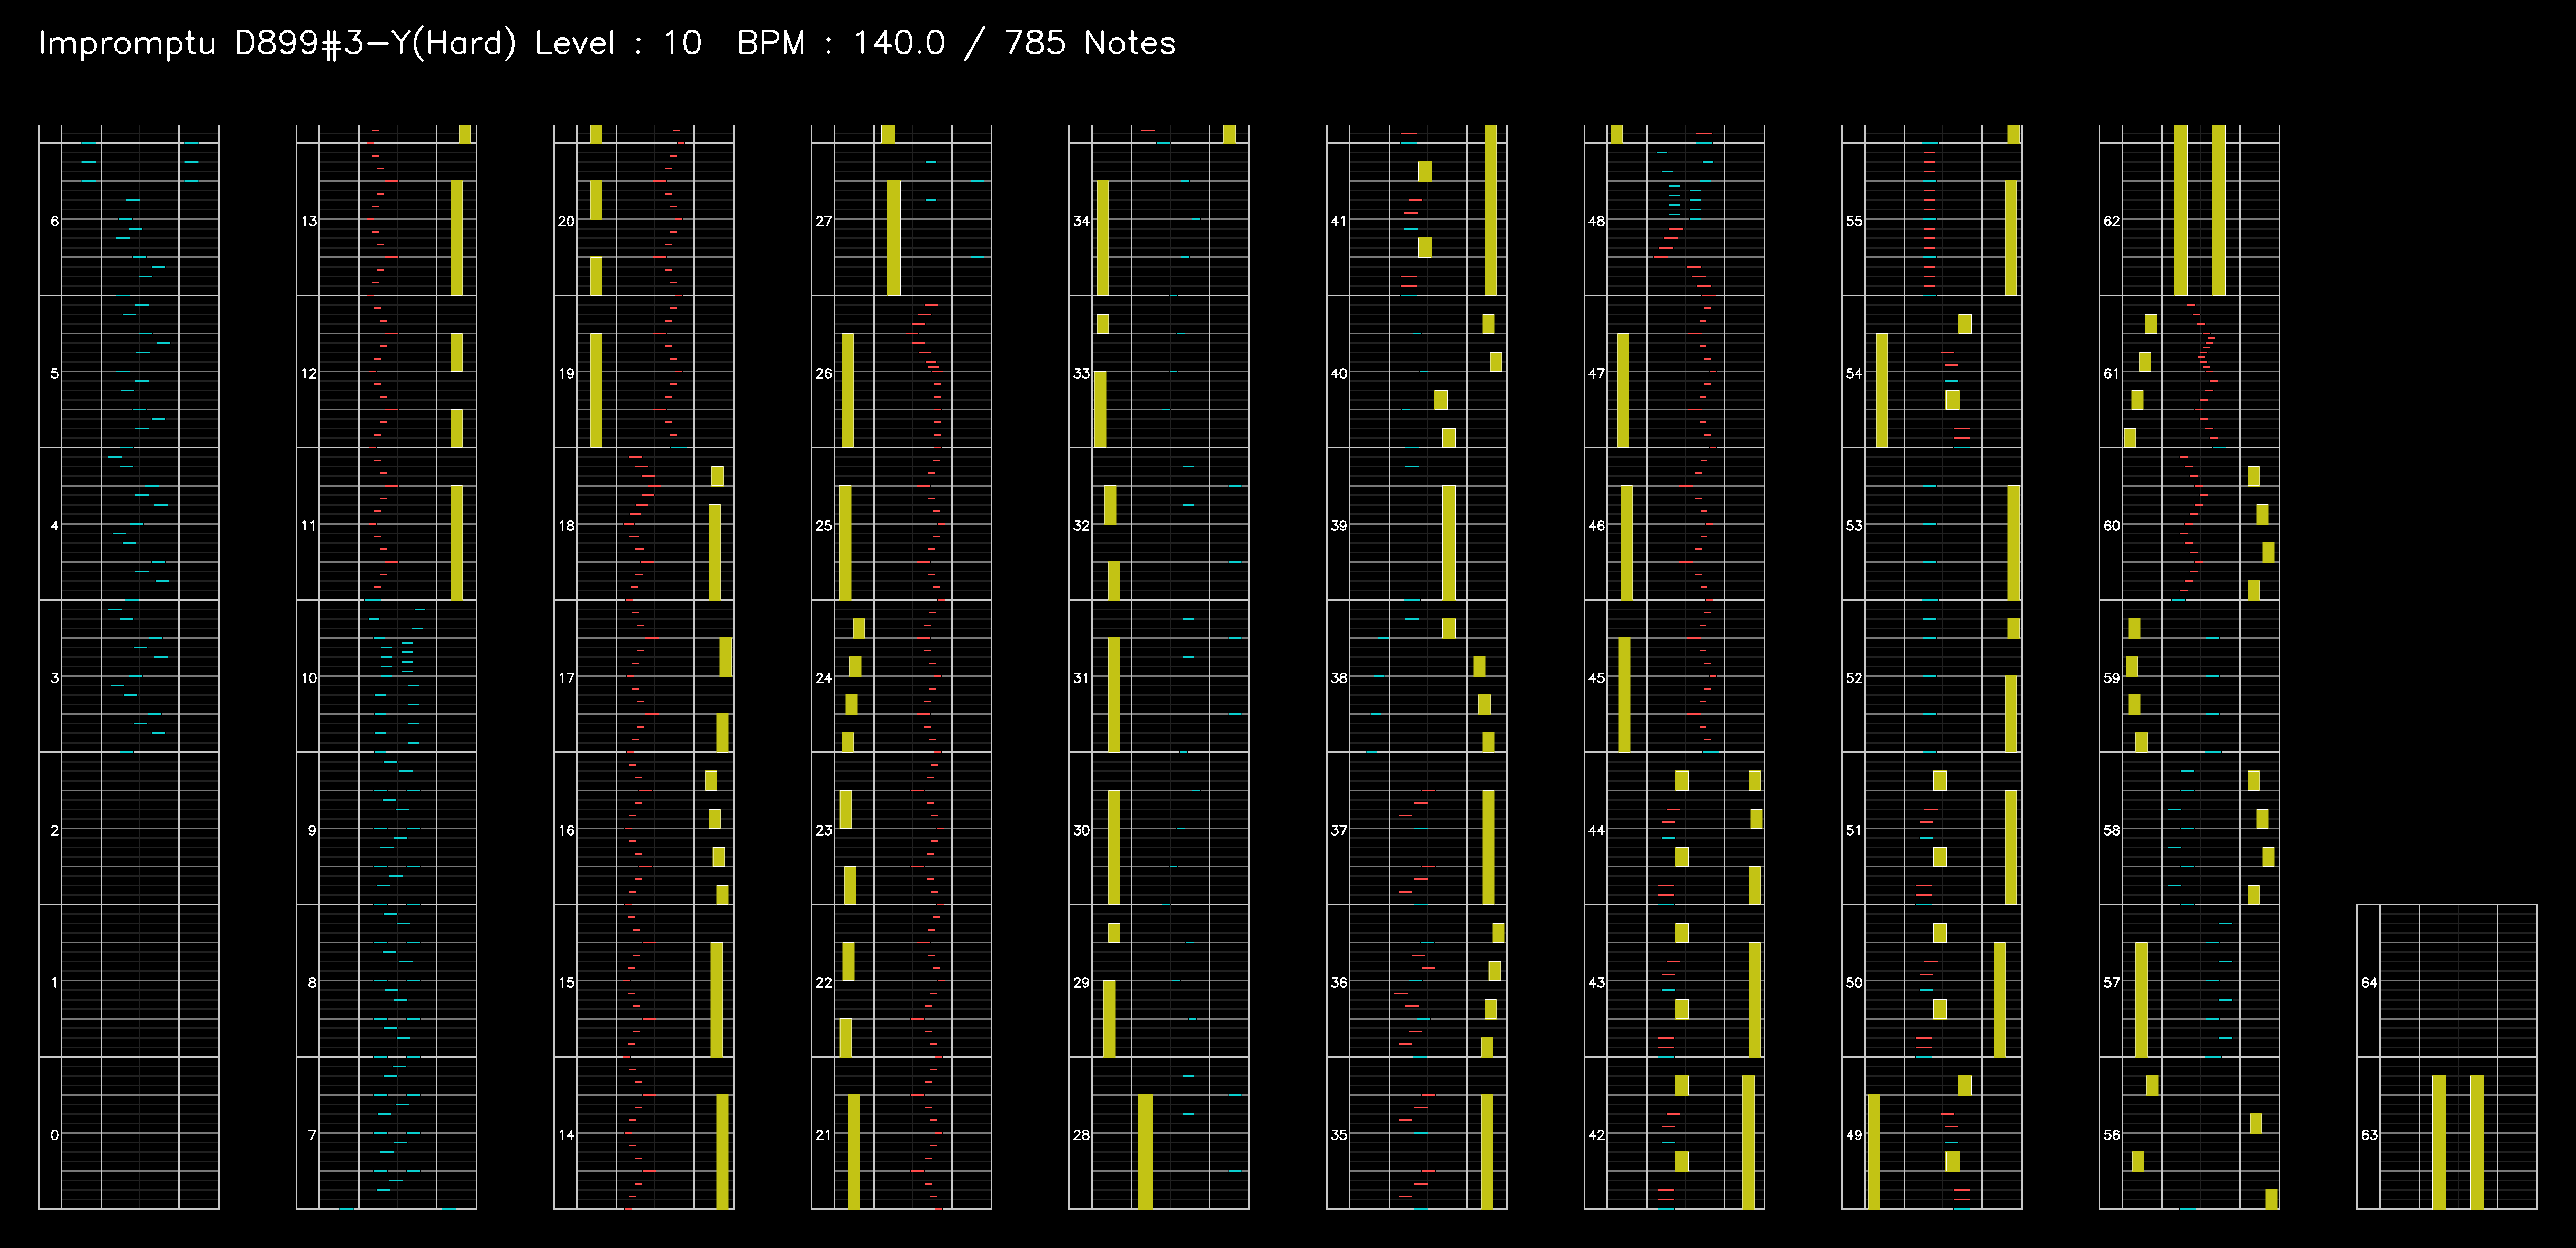Select the measure number 0 label

(x=54, y=1134)
